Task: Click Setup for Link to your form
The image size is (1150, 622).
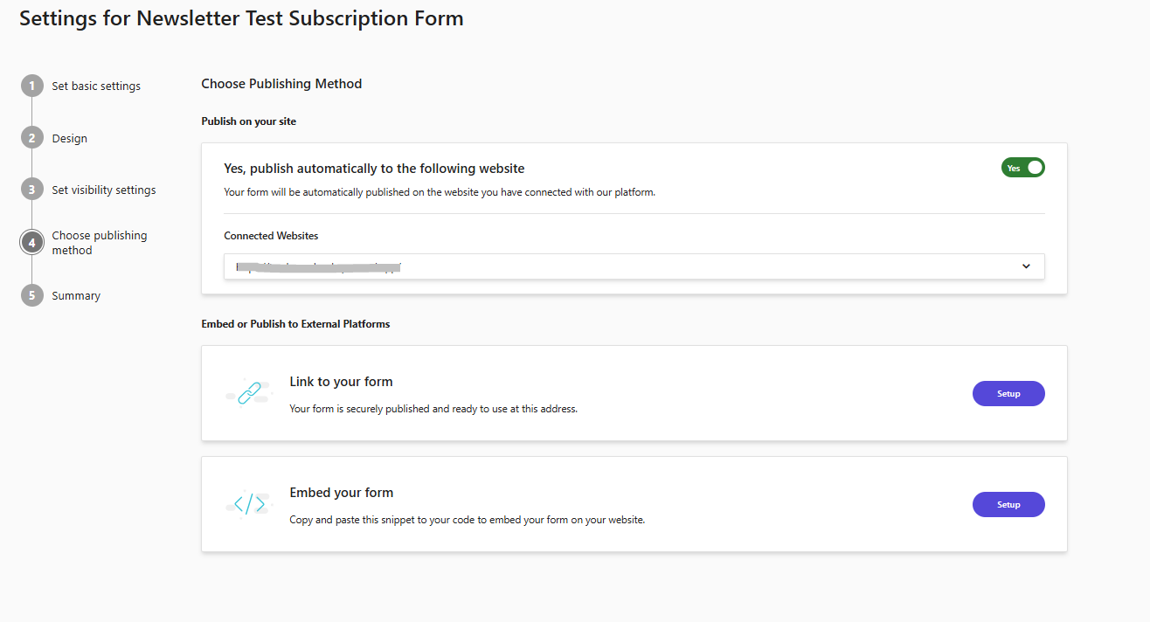Action: [1008, 393]
